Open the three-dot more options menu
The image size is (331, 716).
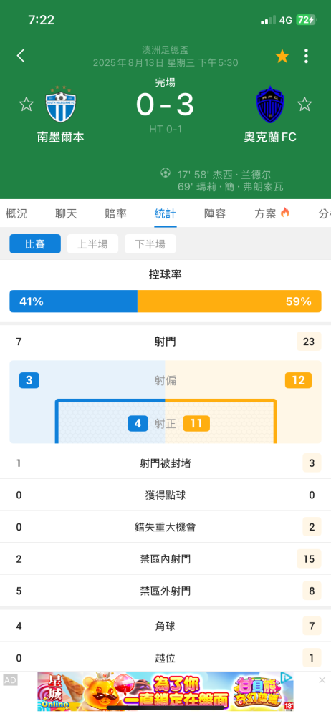307,56
